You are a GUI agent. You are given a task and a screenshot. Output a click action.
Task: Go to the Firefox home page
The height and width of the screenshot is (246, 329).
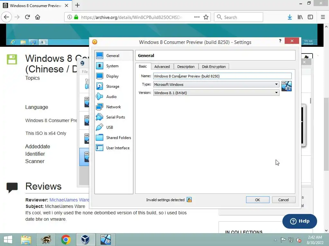38,17
